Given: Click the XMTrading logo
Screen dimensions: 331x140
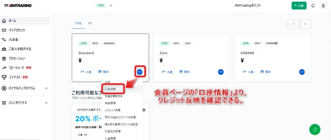Looking at the screenshot, I should (x=18, y=6).
